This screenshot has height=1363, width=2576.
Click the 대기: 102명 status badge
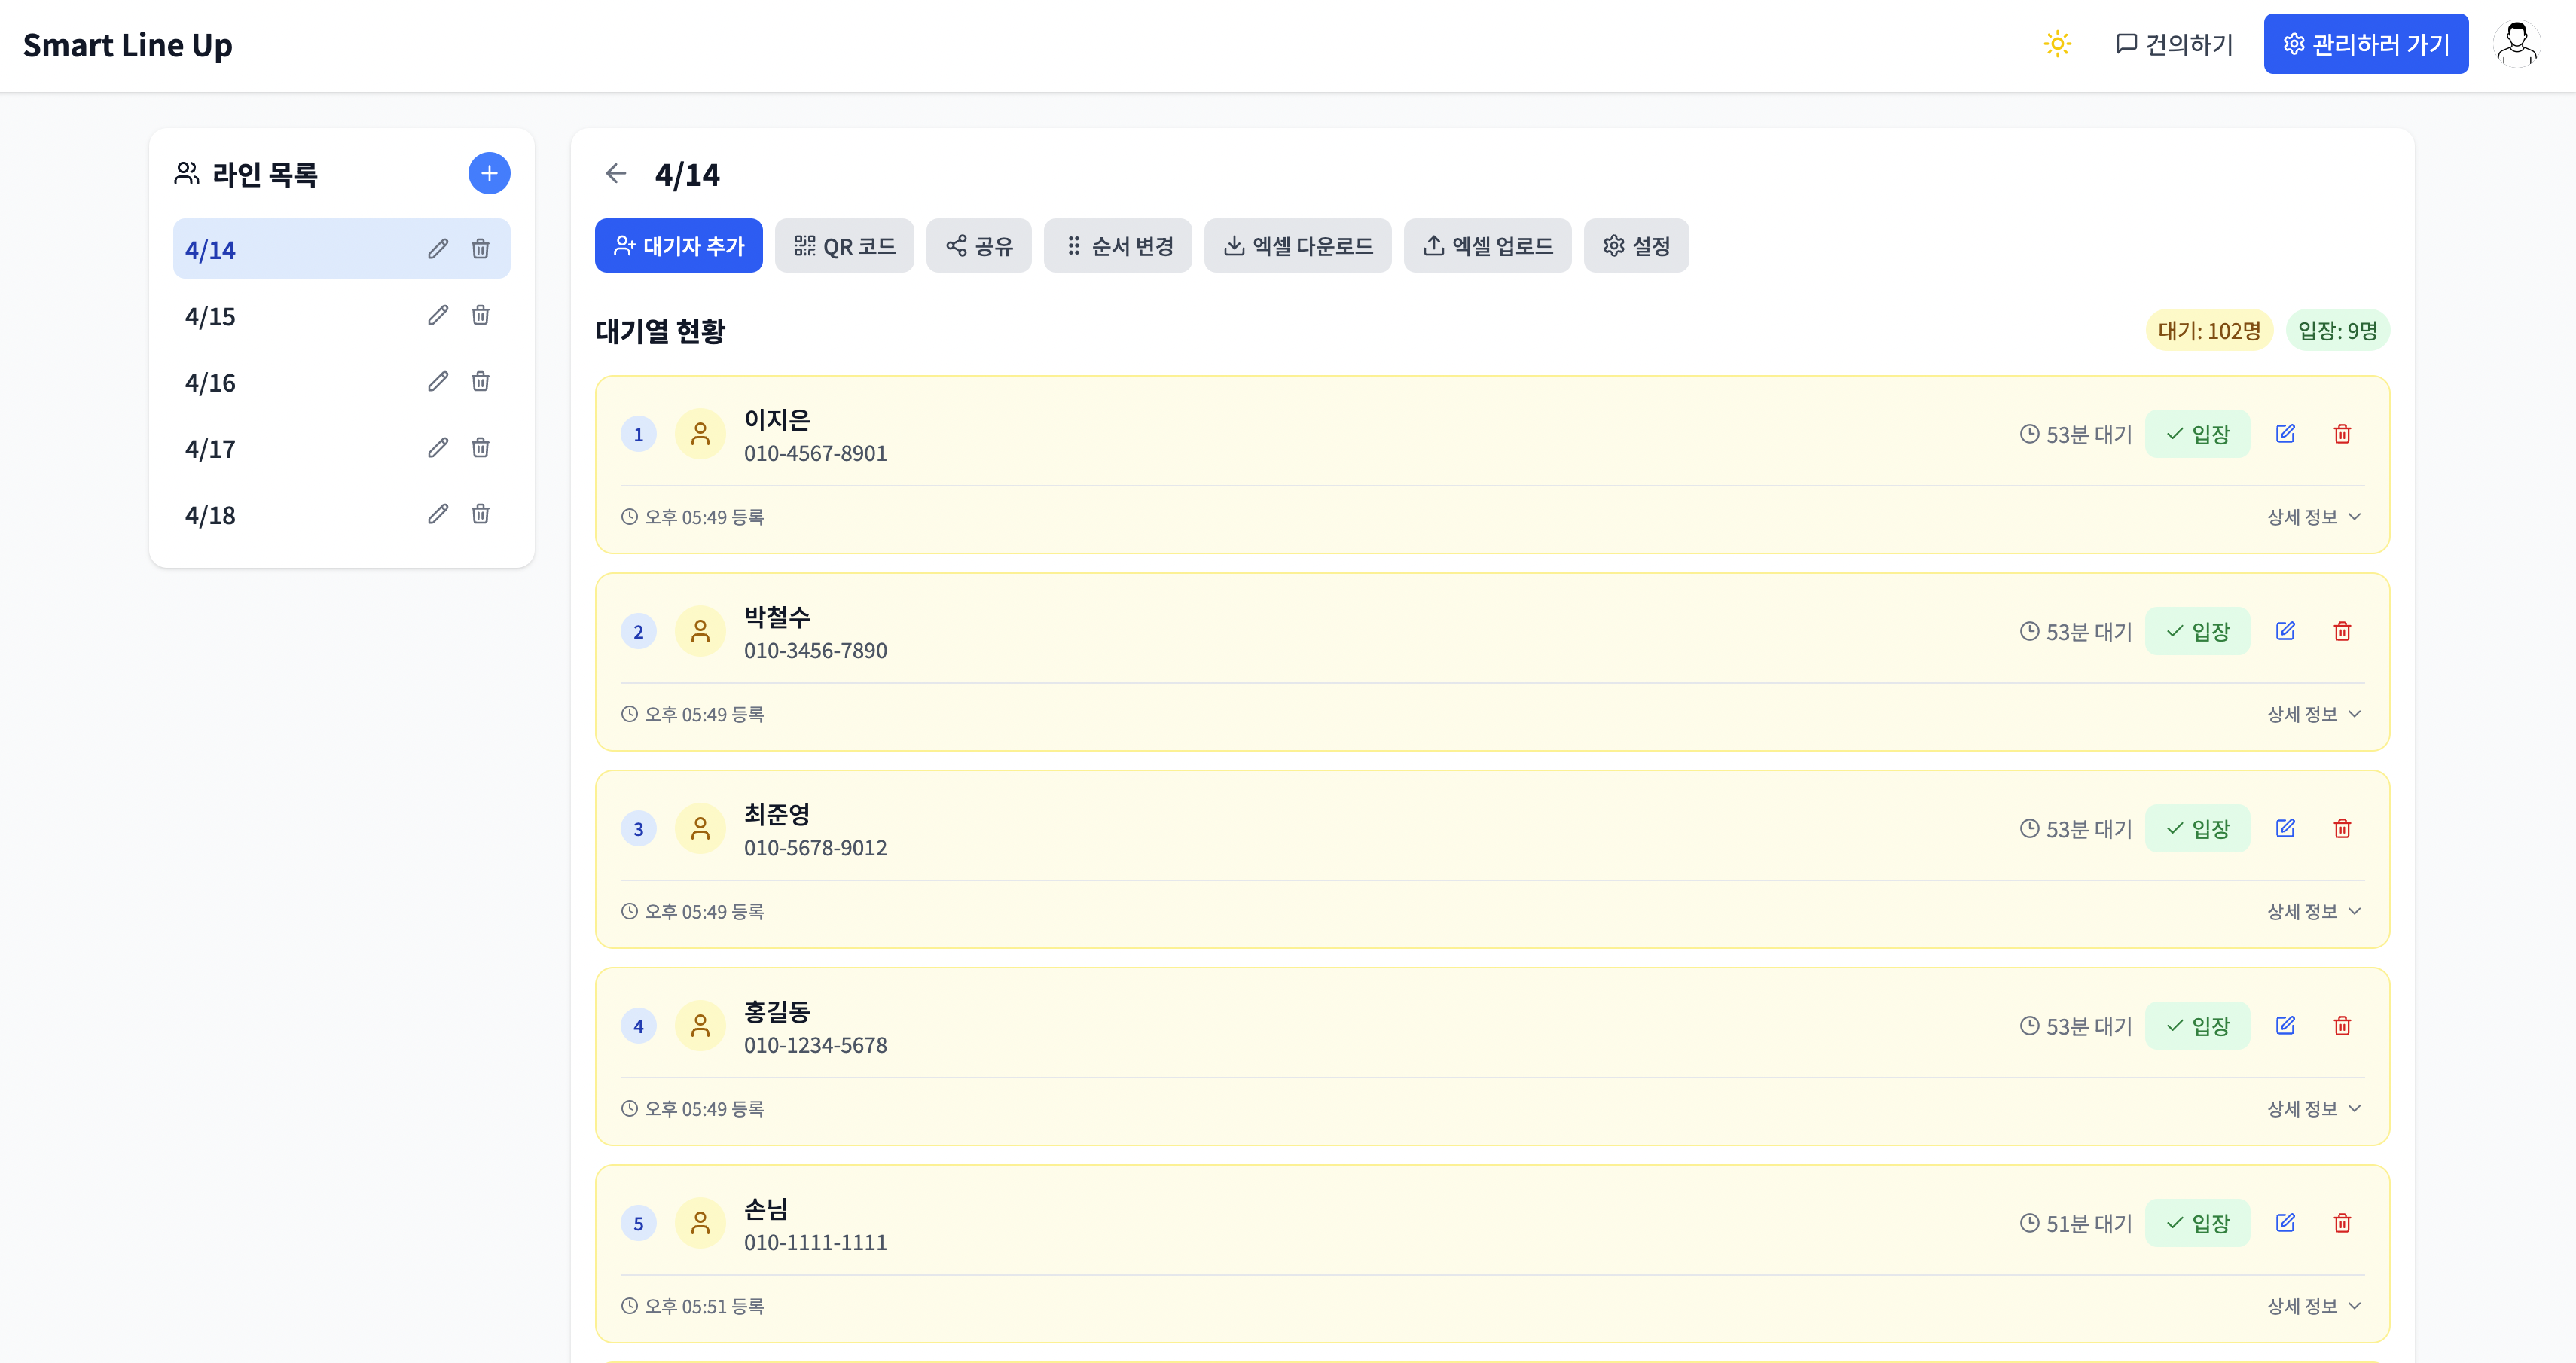(x=2208, y=331)
